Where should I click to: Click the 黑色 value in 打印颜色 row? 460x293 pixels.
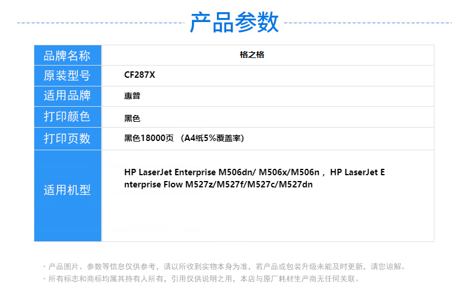133,118
